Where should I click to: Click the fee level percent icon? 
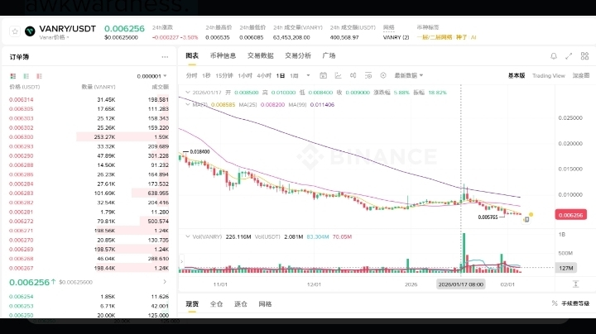tap(555, 303)
